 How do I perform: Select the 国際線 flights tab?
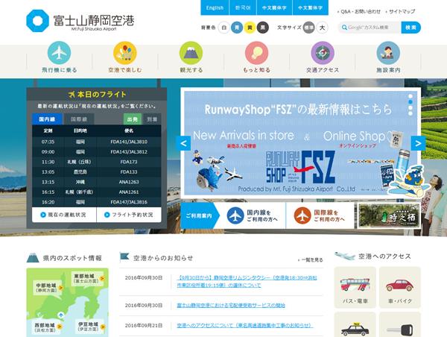[79, 119]
